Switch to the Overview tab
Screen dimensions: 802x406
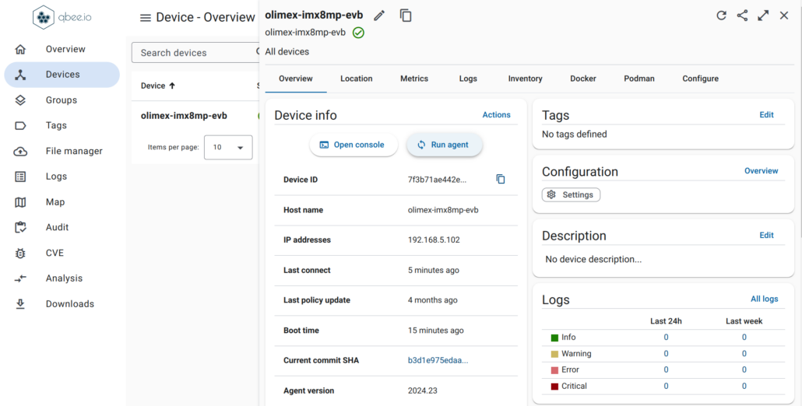pos(296,79)
